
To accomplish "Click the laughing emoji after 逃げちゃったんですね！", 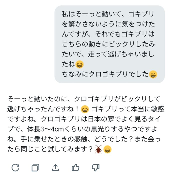I will tap(85, 109).
